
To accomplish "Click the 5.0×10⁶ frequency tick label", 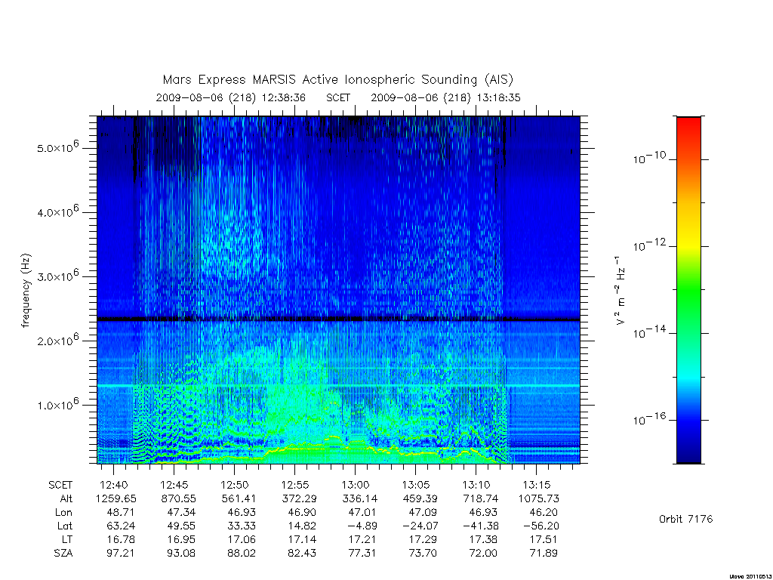I will point(57,147).
